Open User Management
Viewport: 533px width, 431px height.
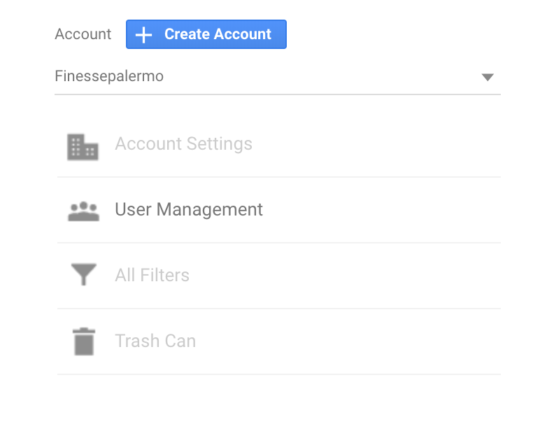pos(278,210)
